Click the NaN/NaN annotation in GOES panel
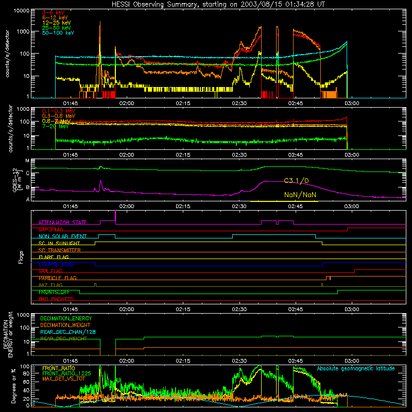 coord(300,195)
